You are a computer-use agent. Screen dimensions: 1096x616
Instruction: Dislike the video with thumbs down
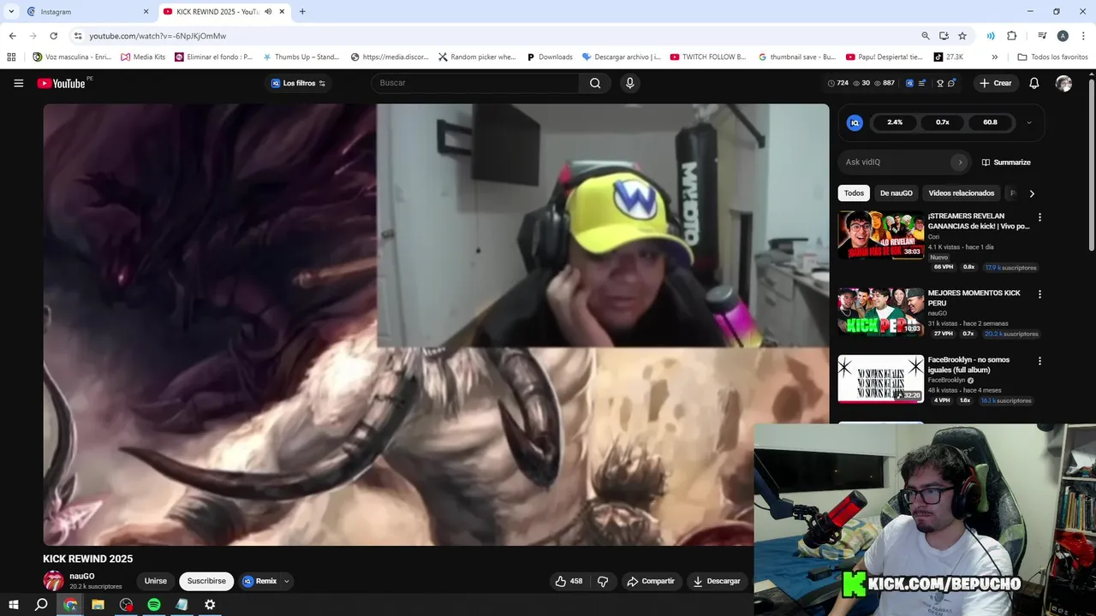[603, 581]
